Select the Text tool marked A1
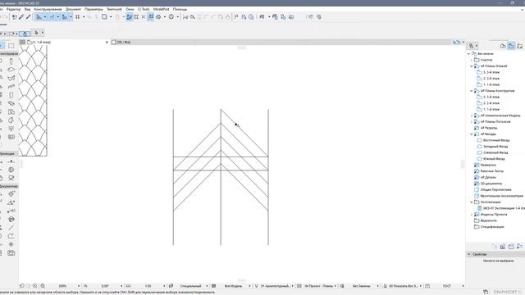 tap(11, 211)
